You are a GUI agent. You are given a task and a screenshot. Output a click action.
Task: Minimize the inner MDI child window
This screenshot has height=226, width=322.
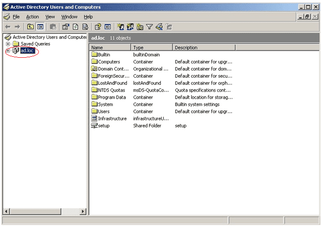tap(300, 16)
